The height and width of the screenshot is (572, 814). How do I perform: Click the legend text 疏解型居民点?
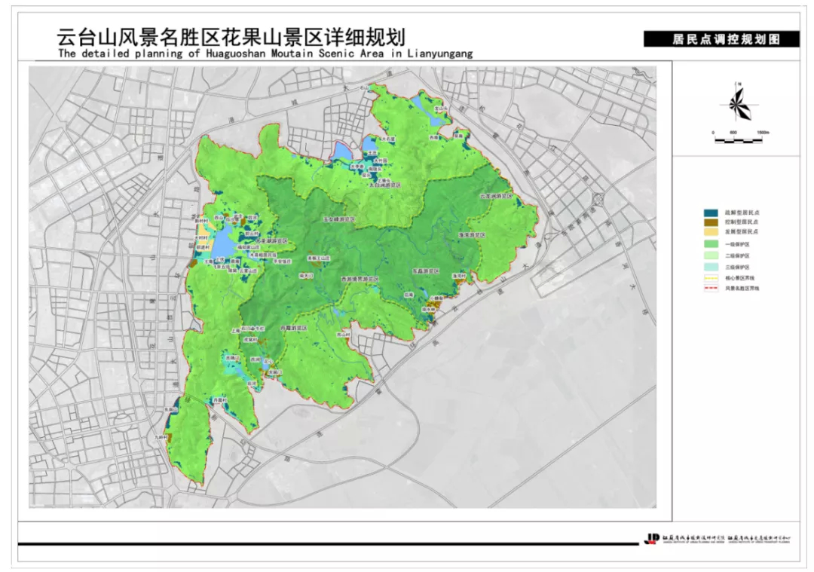click(741, 213)
